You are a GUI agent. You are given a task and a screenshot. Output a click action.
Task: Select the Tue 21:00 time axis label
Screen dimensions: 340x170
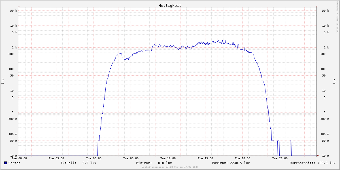[x=280, y=158]
